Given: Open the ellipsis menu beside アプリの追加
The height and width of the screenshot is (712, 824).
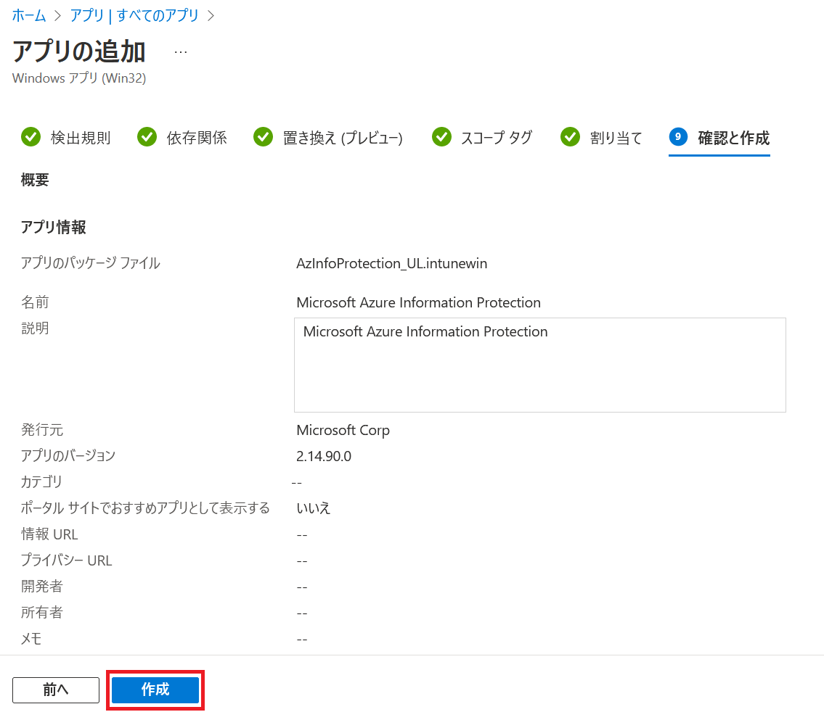Looking at the screenshot, I should point(181,52).
